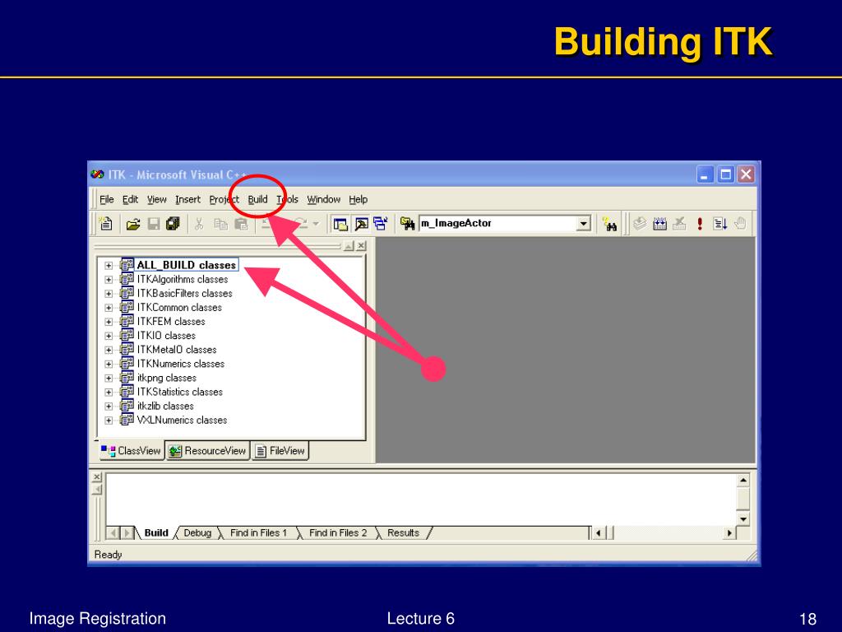The image size is (842, 632).
Task: Select the Find in Files 1 tab
Action: (258, 532)
